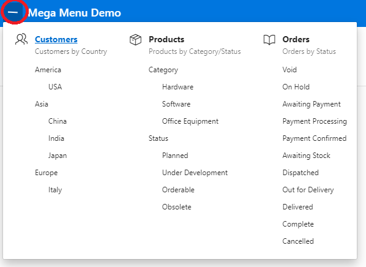Select Awaiting Payment order status
366x267 pixels.
click(x=312, y=104)
